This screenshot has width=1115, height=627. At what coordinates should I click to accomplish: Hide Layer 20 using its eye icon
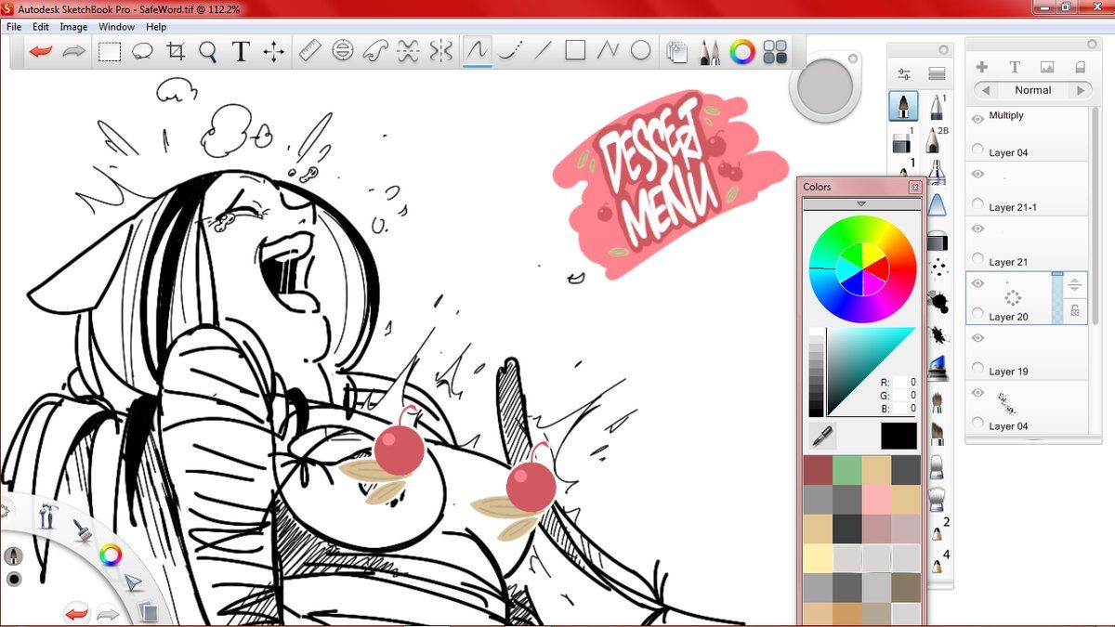pyautogui.click(x=977, y=283)
